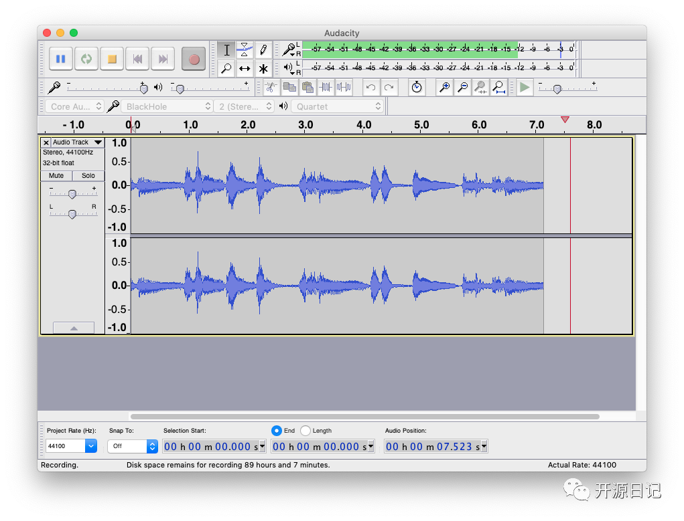Image resolution: width=684 pixels, height=521 pixels.
Task: Select the Length radio button
Action: pos(305,431)
